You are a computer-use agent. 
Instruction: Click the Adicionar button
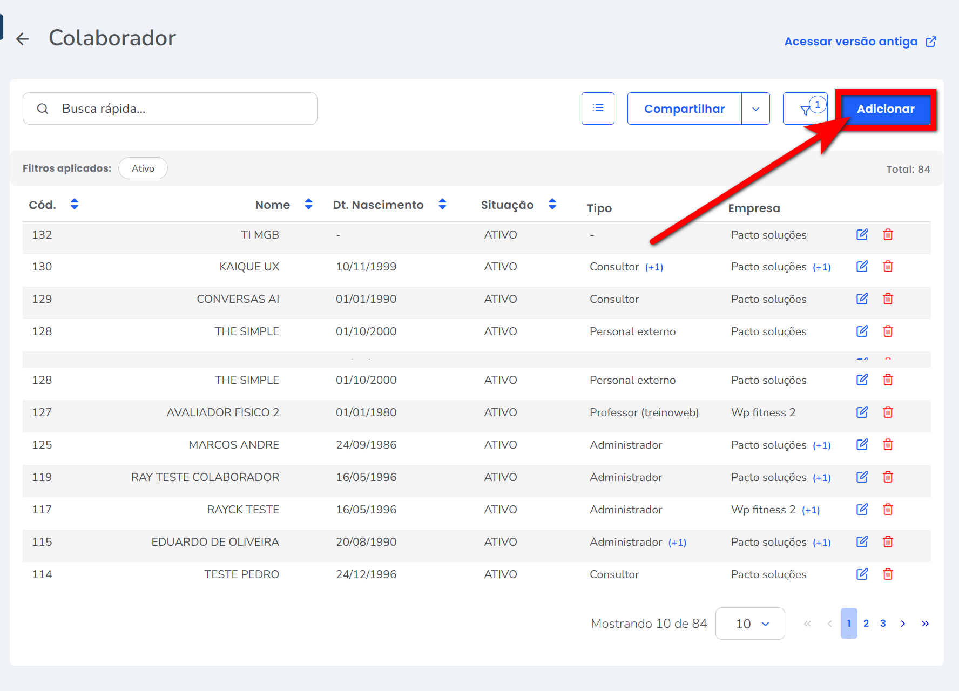(885, 109)
